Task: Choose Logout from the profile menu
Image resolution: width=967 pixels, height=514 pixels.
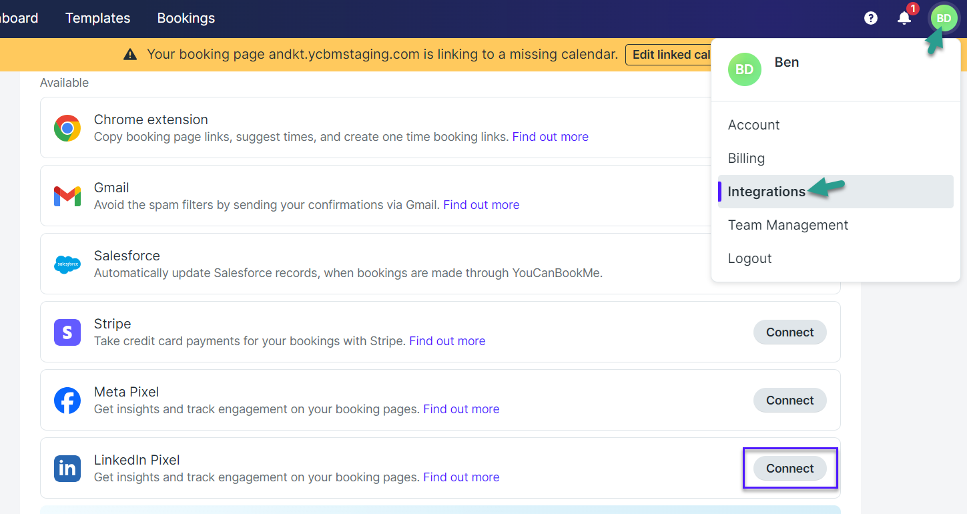Action: click(x=836, y=258)
